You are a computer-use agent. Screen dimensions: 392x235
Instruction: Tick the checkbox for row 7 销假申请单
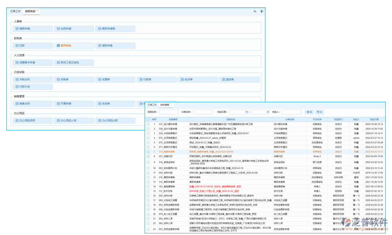click(148, 152)
